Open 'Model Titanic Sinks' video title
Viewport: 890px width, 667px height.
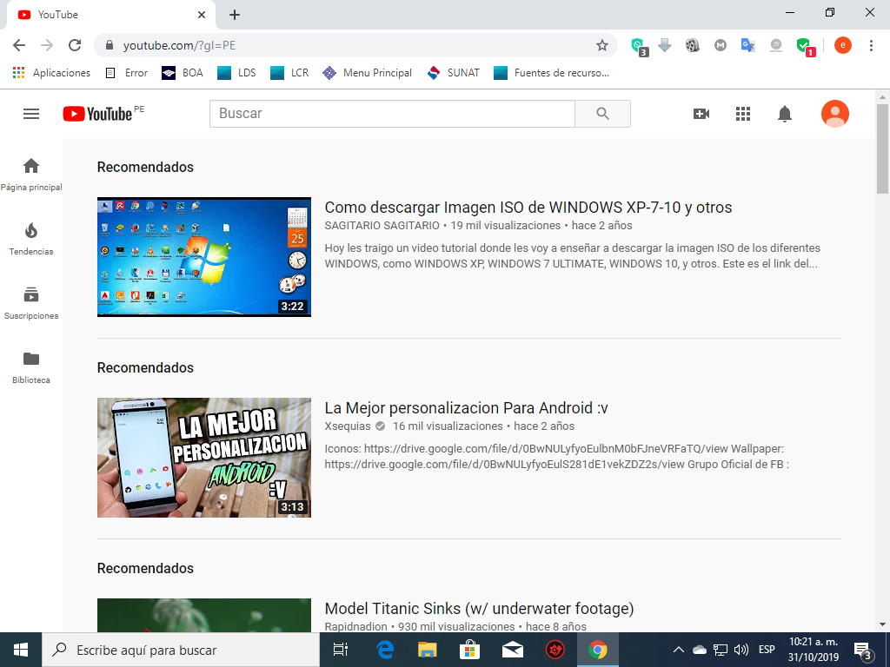tap(479, 609)
